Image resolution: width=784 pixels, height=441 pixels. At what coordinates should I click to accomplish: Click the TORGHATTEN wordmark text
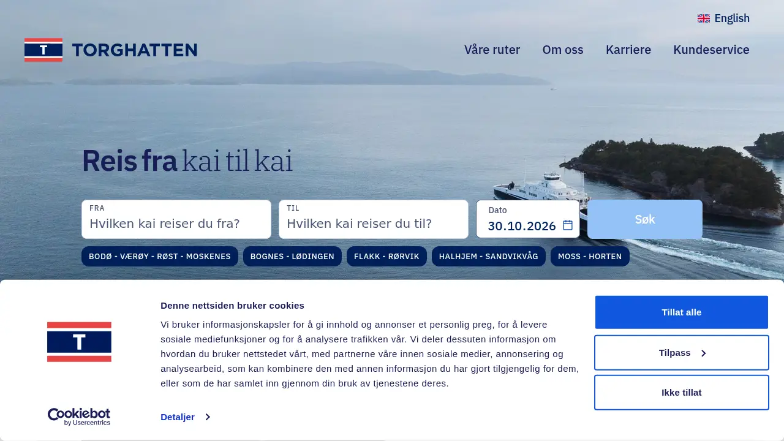point(135,50)
